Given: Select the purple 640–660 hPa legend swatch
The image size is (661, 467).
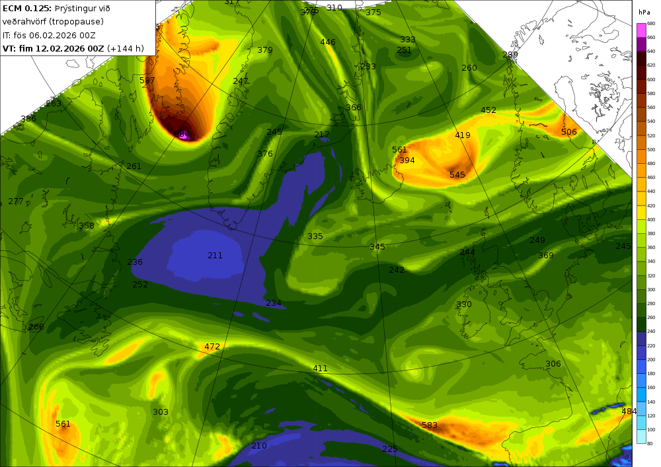Looking at the screenshot, I should (641, 44).
